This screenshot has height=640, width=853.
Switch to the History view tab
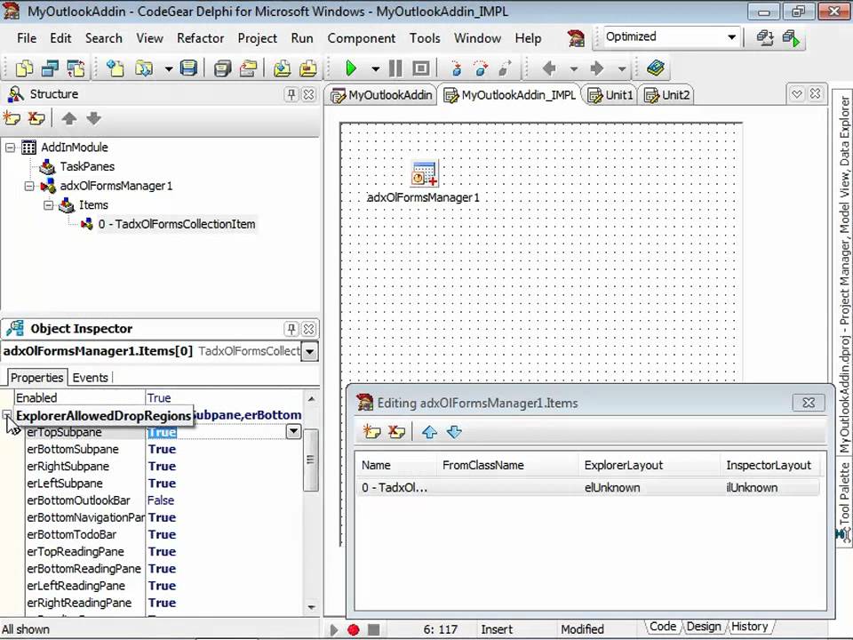click(749, 627)
